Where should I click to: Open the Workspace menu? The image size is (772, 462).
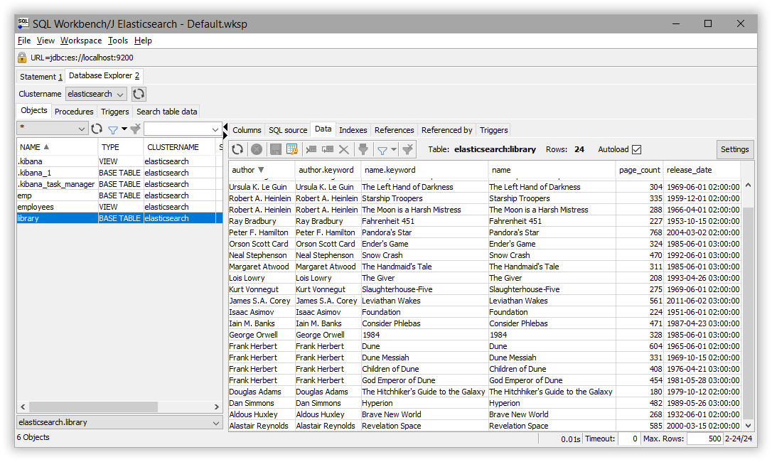coord(80,41)
